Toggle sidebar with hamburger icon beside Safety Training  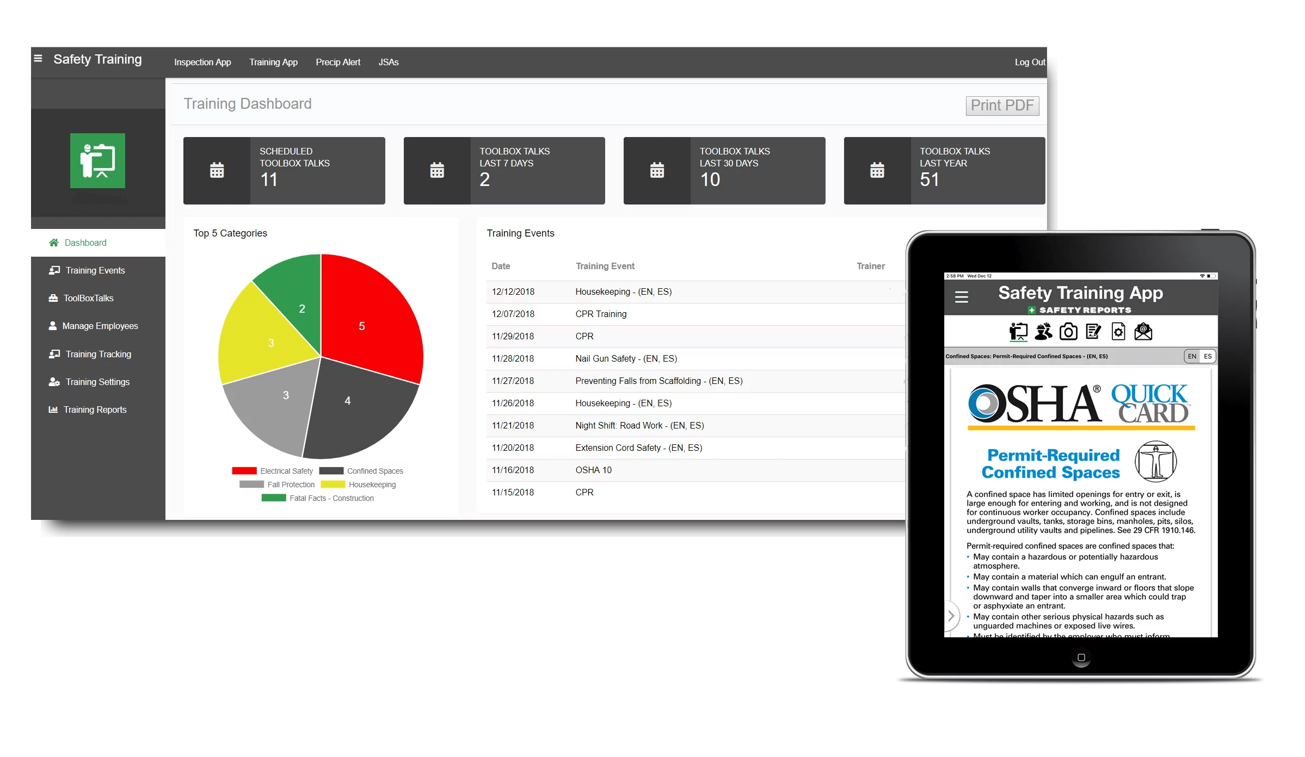click(38, 59)
